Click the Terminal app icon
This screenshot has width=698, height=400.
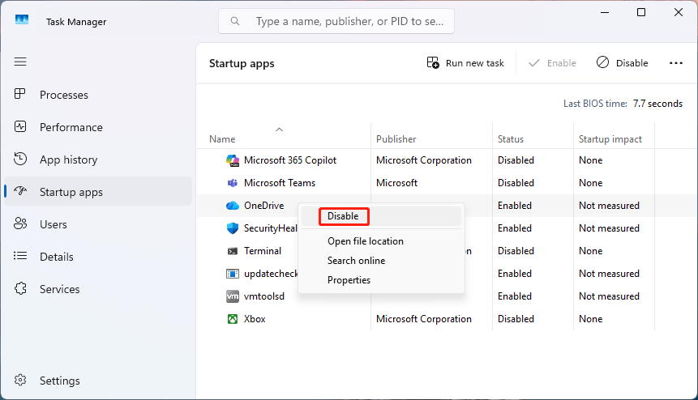[x=233, y=251]
